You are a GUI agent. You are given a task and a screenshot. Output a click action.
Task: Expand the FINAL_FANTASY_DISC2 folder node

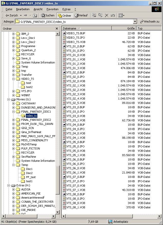(13, 120)
